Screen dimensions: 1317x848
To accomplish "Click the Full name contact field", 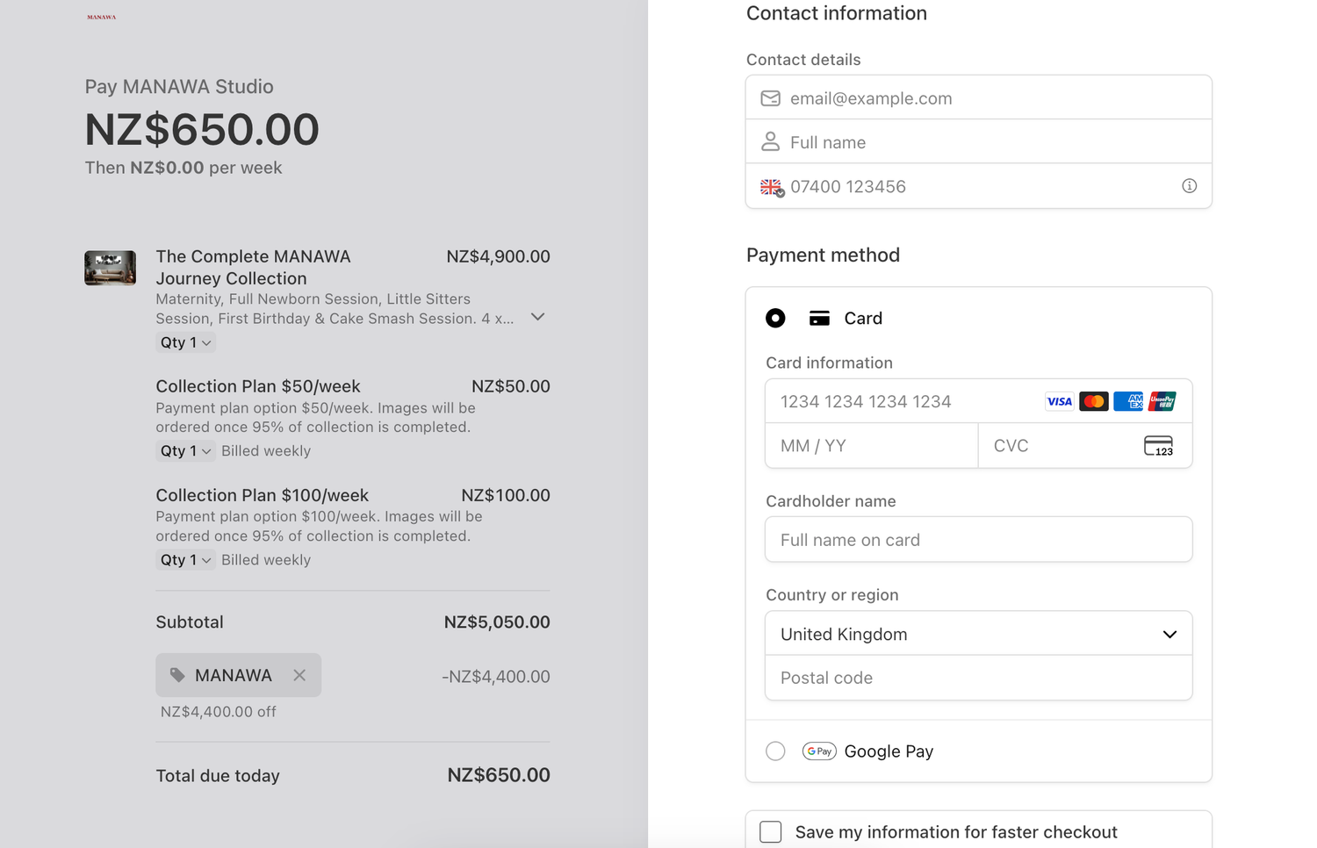I will click(x=979, y=141).
